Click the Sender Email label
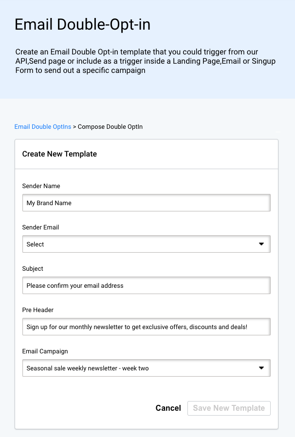The width and height of the screenshot is (295, 437). 40,227
